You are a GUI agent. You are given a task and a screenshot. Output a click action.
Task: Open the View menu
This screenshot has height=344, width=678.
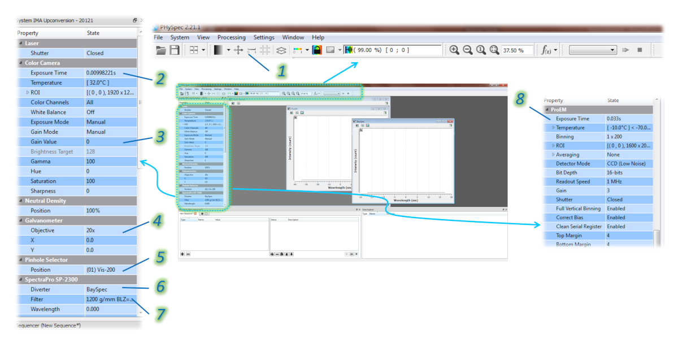pos(203,37)
